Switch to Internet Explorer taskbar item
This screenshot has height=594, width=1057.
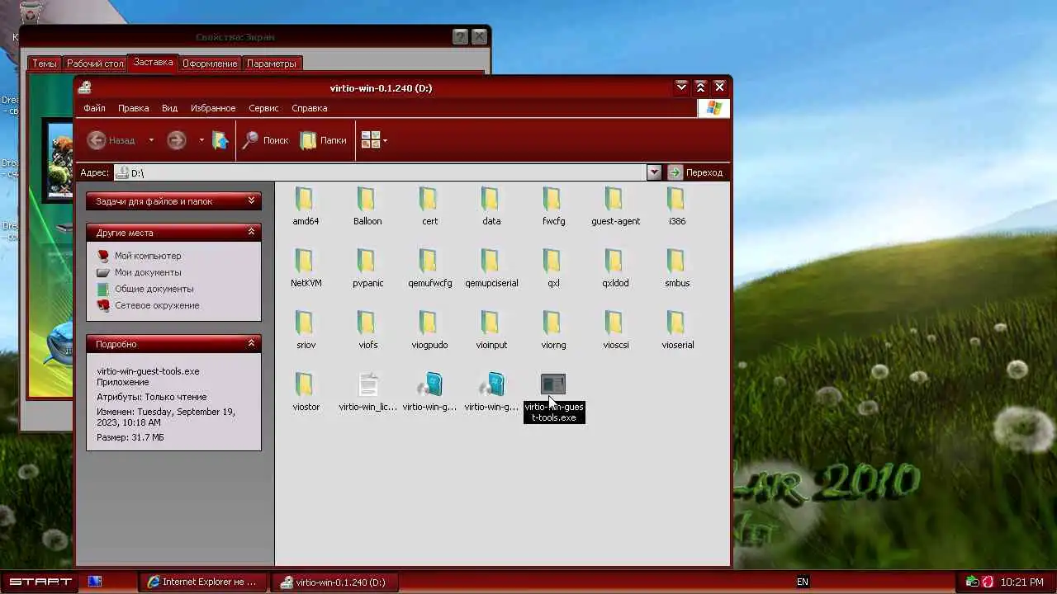(x=205, y=582)
